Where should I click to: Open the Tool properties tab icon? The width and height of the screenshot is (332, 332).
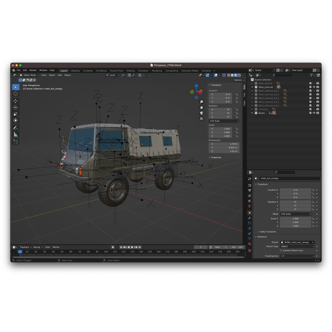[250, 179]
